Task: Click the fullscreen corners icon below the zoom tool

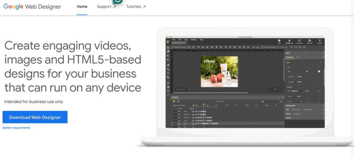Action: pyautogui.click(x=168, y=95)
